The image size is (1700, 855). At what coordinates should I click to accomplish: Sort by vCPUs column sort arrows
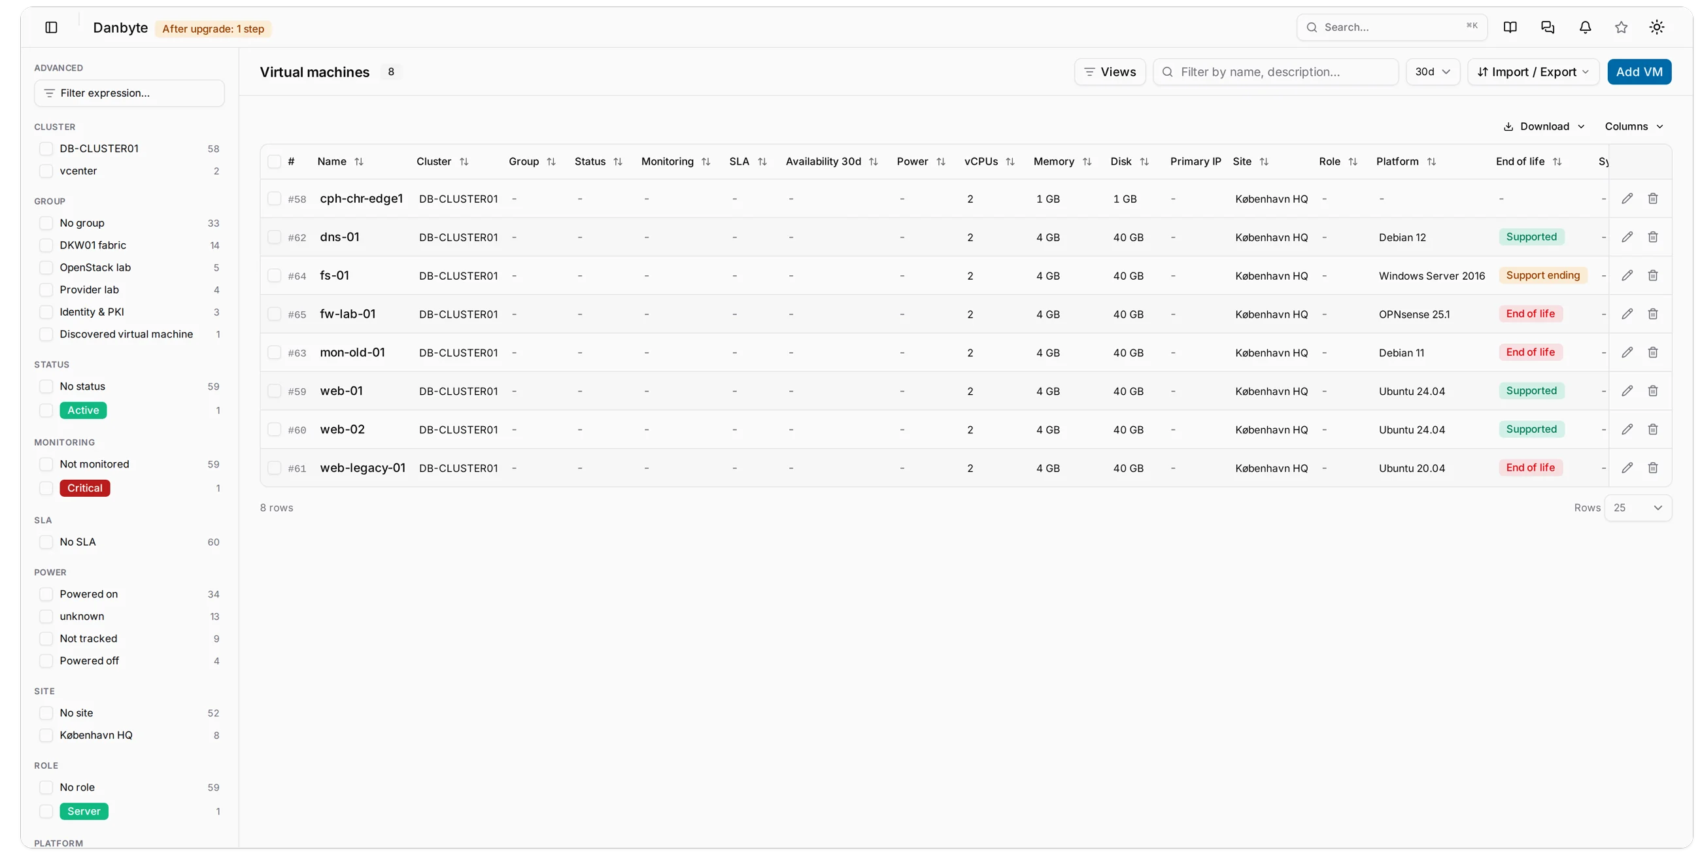tap(1010, 161)
